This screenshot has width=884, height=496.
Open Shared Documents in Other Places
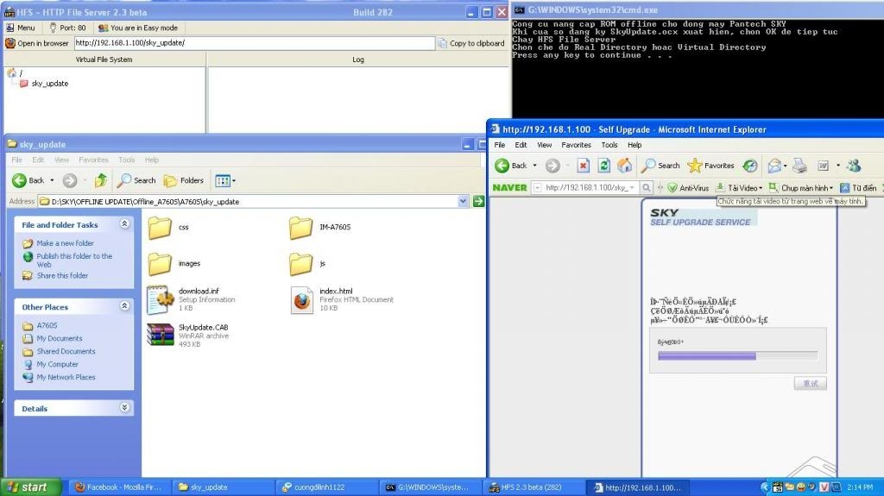click(66, 351)
